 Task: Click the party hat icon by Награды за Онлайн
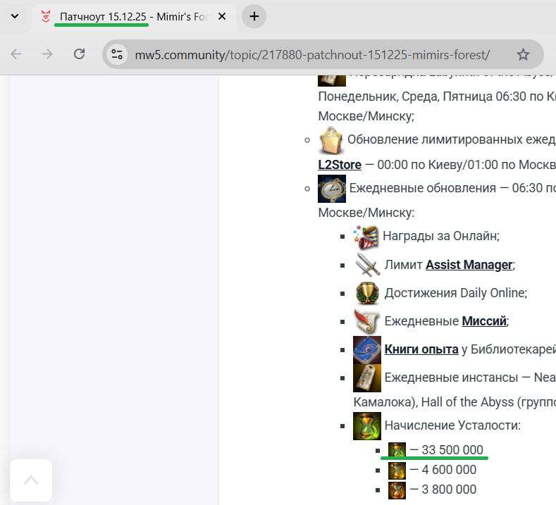click(366, 237)
